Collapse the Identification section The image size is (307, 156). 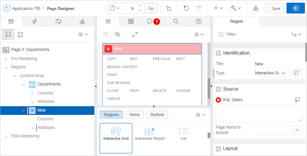(218, 53)
